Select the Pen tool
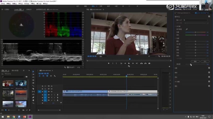Screen dimensions: 213x119 (x=33, y=97)
